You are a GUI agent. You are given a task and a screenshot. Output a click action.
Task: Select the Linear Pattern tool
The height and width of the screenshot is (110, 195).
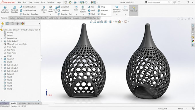coord(83,9)
